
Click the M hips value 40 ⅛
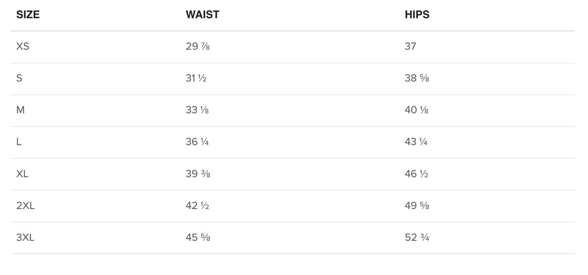pyautogui.click(x=416, y=110)
